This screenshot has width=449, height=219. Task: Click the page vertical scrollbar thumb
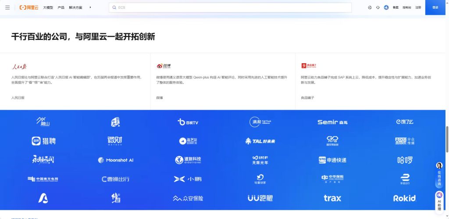(x=447, y=139)
